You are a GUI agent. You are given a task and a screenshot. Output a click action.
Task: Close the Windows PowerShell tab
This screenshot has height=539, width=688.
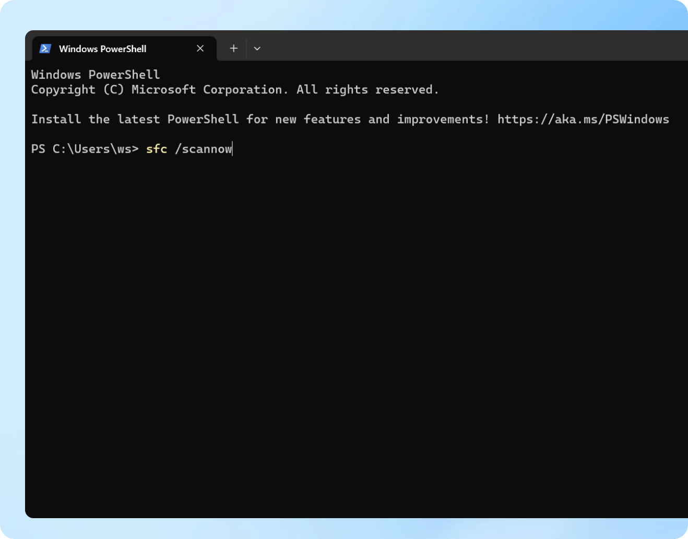[x=200, y=48]
